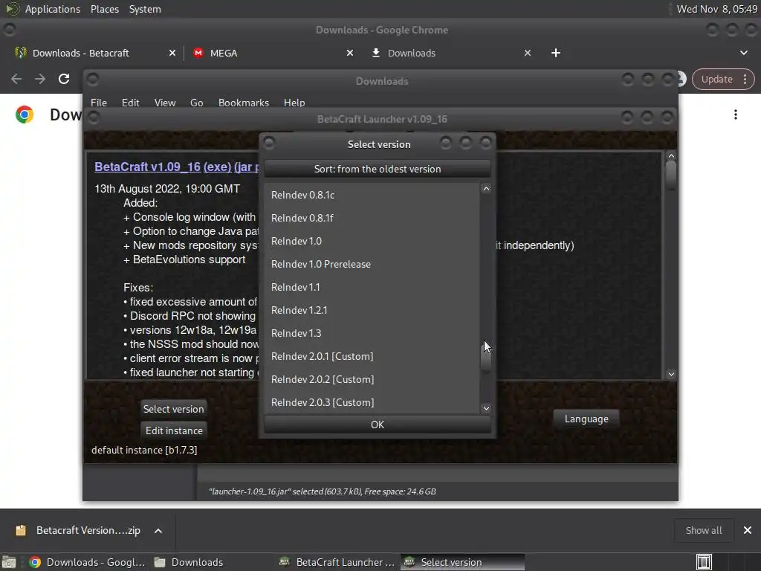
Task: Open Edit instance in BetaCraft launcher
Action: point(174,430)
